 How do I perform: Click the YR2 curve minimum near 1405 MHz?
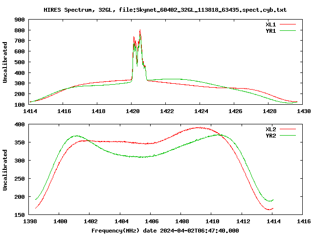(x=141, y=157)
